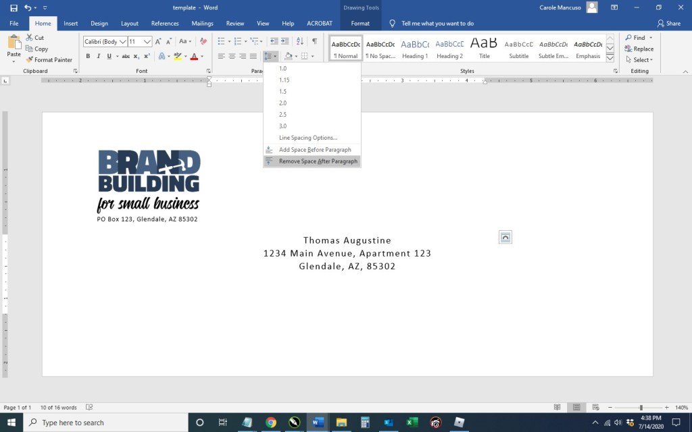Choose Remove Space After Paragraph
The height and width of the screenshot is (432, 692).
[x=318, y=161]
